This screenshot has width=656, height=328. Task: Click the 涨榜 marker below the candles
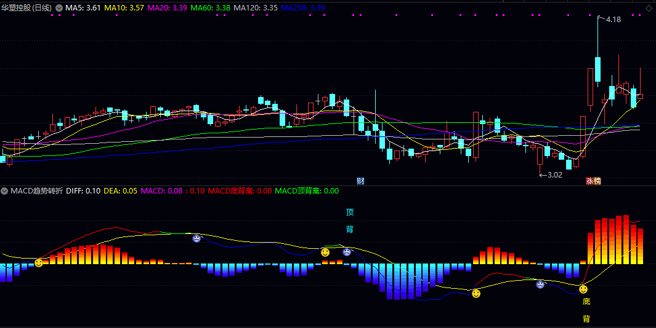click(593, 181)
